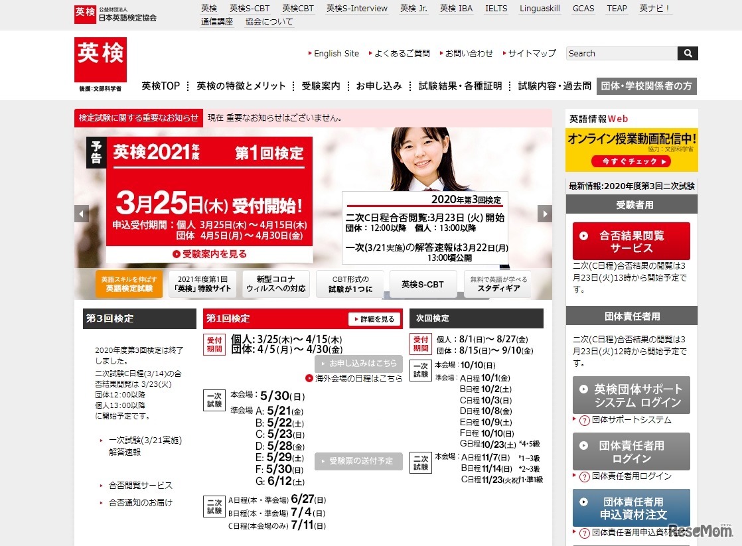This screenshot has width=742, height=546.
Task: Open 合否通知のお届け link
Action: [x=141, y=502]
